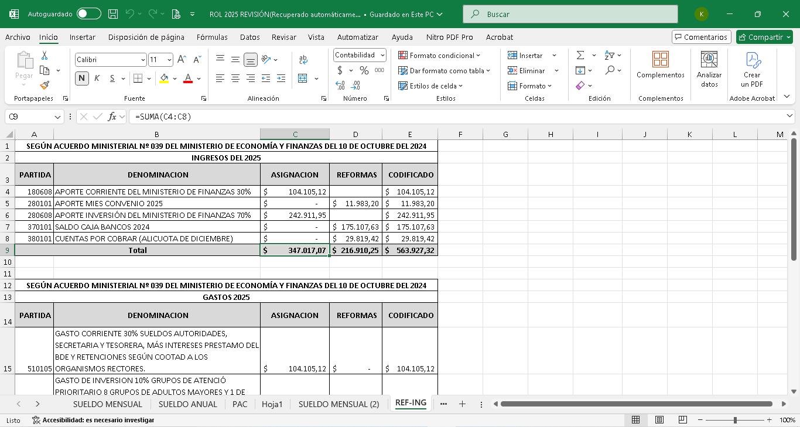Open Analizar datos tool
800x427 pixels.
tap(709, 67)
